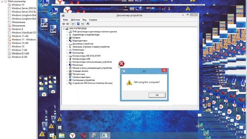Collapse the Мой компьютер tree
The width and height of the screenshot is (247, 139).
coord(2,2)
